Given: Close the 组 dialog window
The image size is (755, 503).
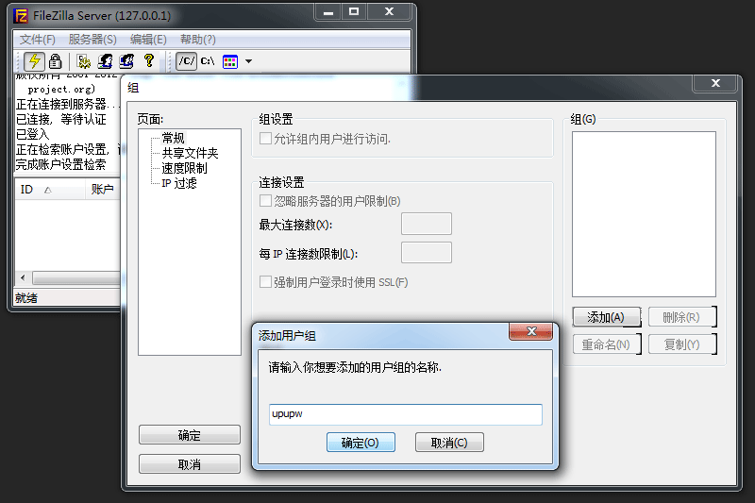Looking at the screenshot, I should tap(715, 83).
